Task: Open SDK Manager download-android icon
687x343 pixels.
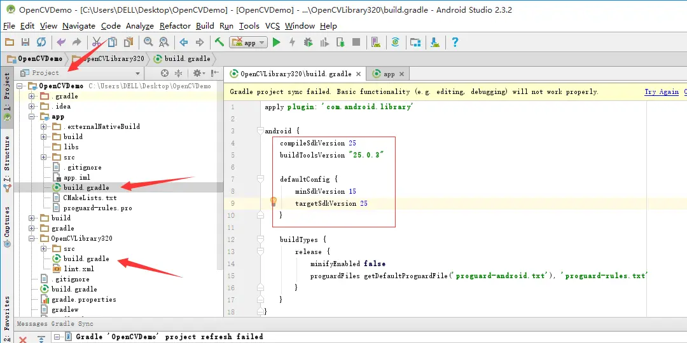Action: coord(435,42)
